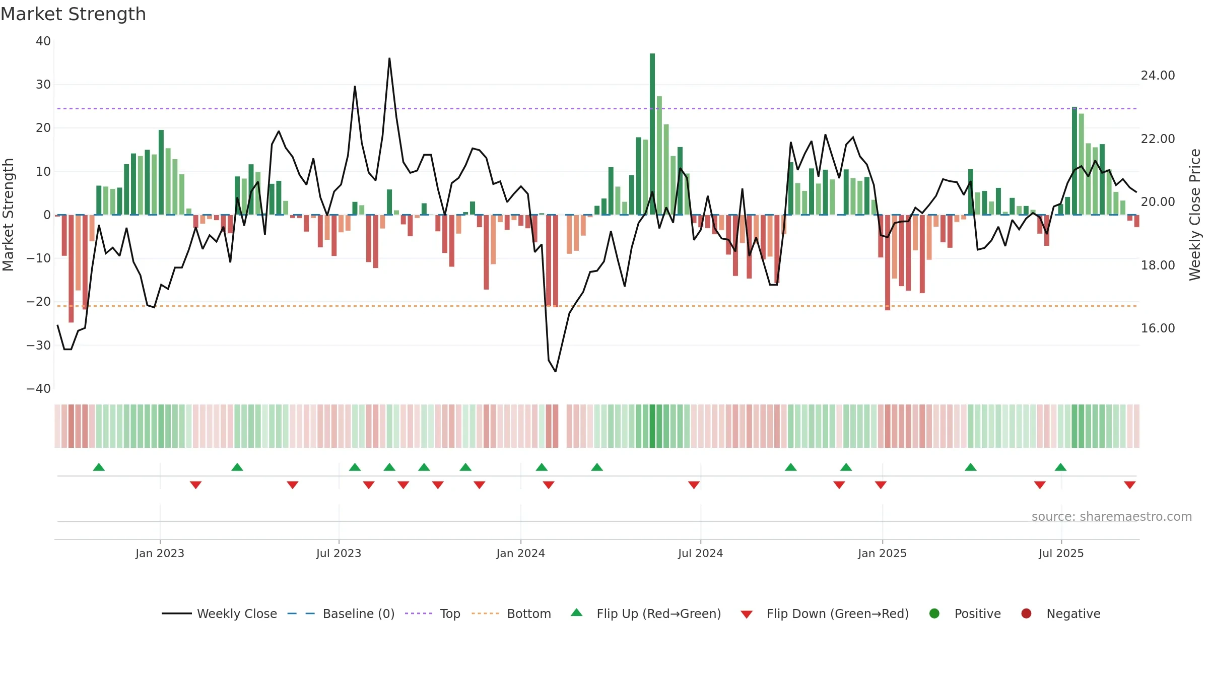This screenshot has width=1209, height=680.
Task: Click the darkest green heat-strip cell
Action: (652, 426)
